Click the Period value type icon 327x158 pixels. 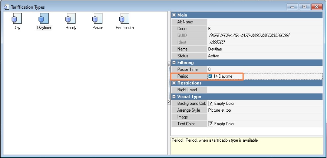click(x=210, y=76)
